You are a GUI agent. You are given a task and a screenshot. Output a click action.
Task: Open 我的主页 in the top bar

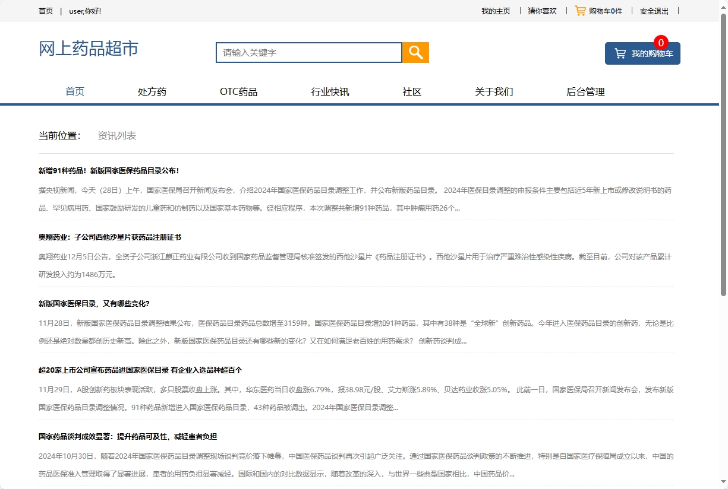pos(496,10)
